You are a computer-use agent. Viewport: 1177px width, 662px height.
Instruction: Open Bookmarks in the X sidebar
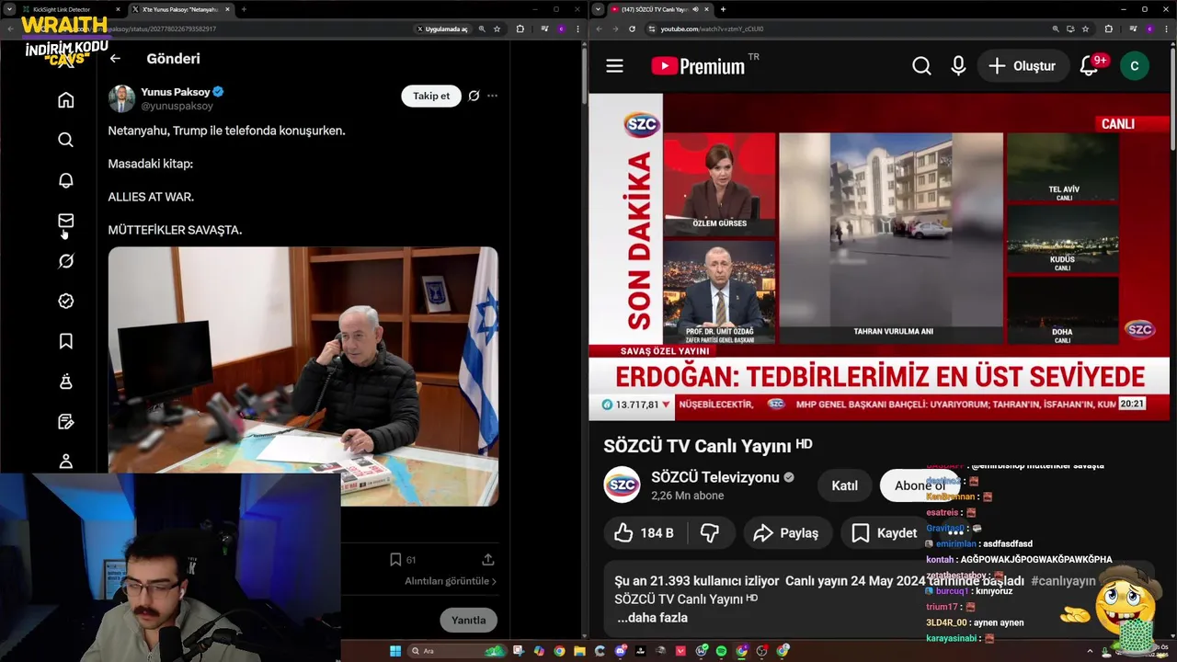[x=65, y=341]
